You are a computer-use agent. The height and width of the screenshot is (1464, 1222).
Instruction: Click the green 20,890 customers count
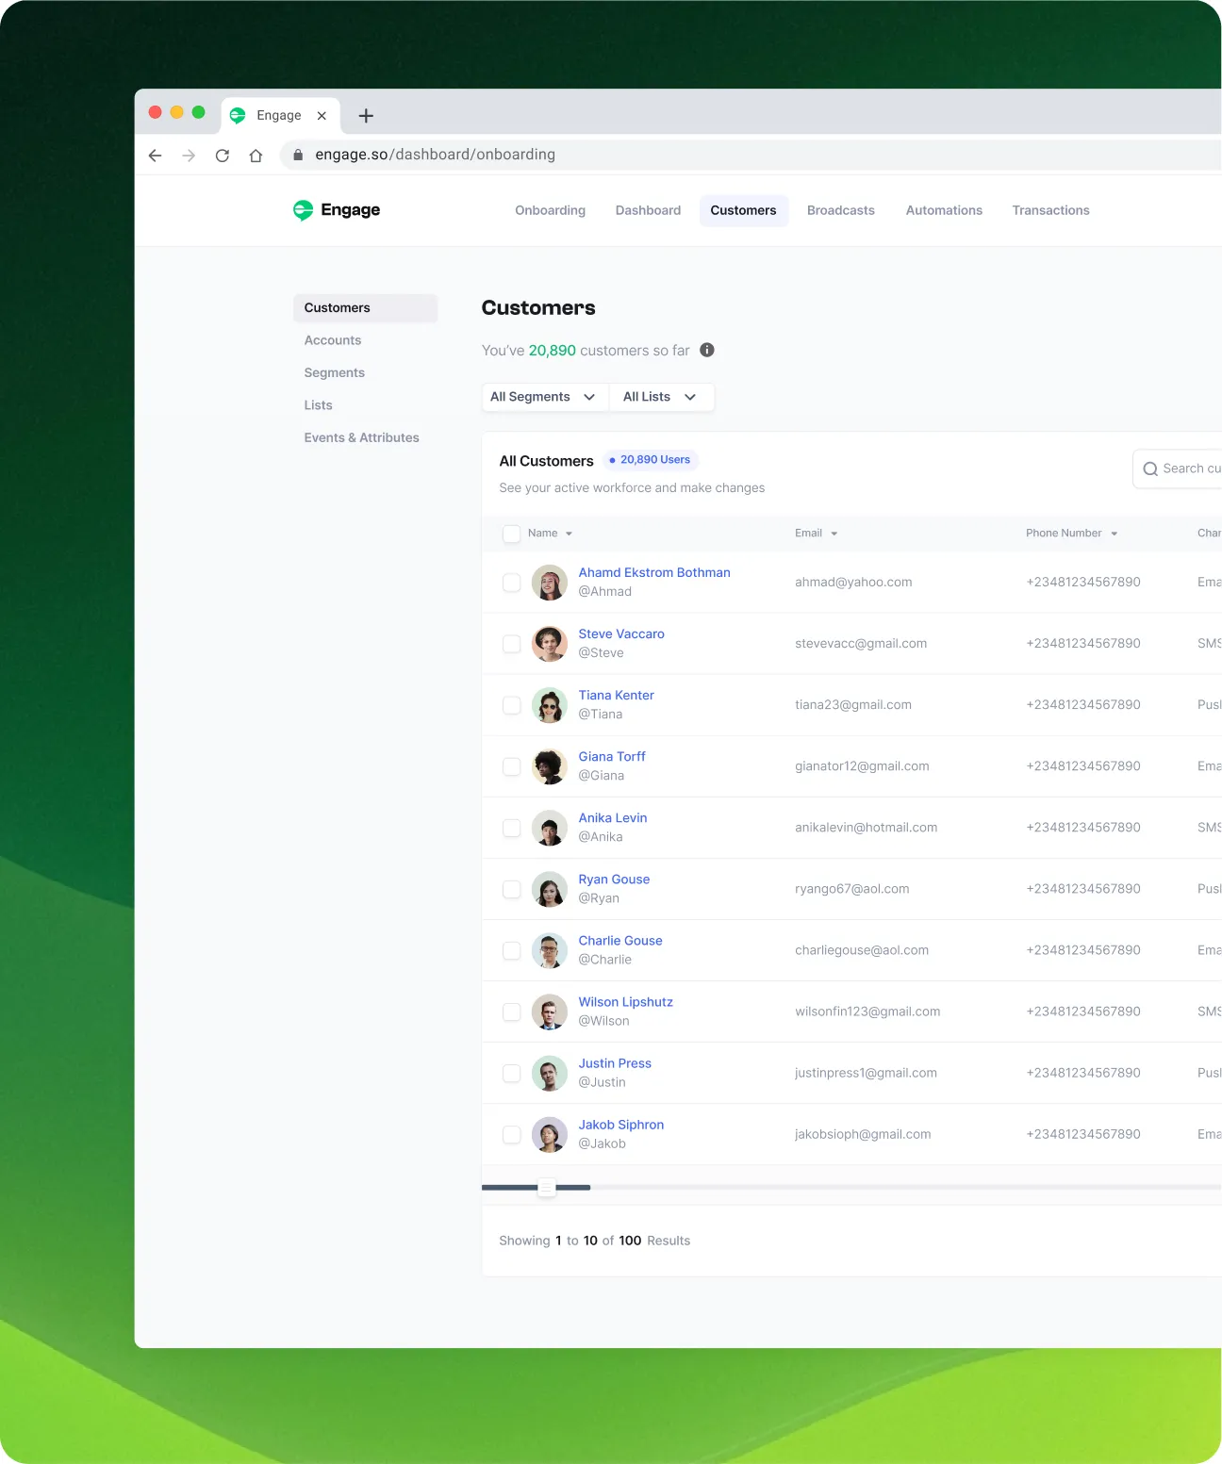[552, 351]
